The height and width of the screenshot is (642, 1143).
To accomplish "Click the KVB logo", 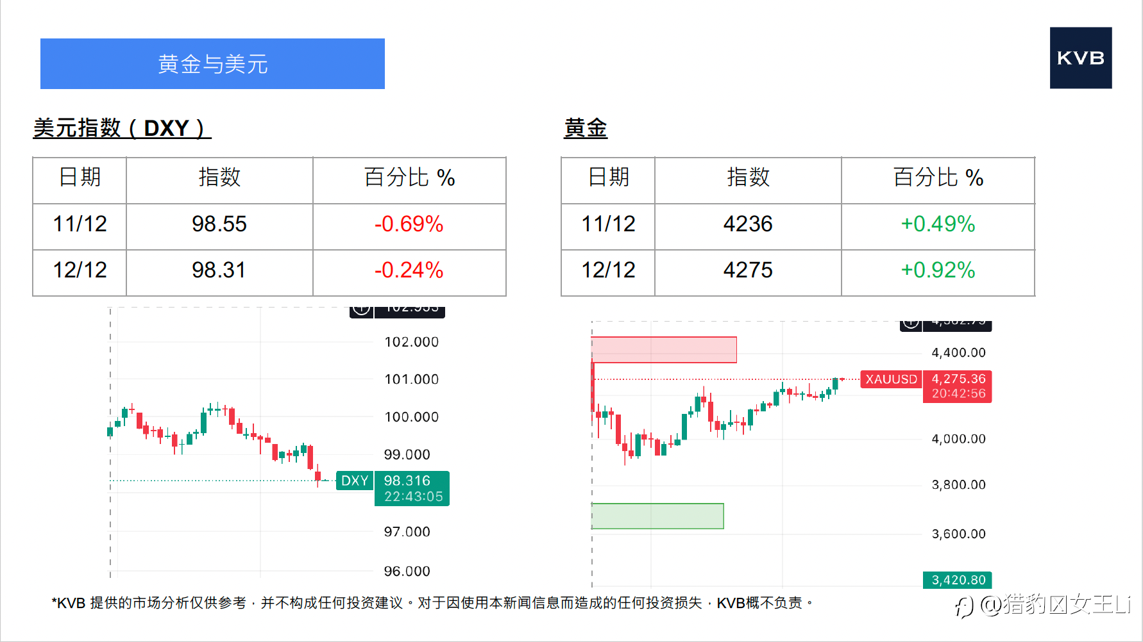I will coord(1080,58).
